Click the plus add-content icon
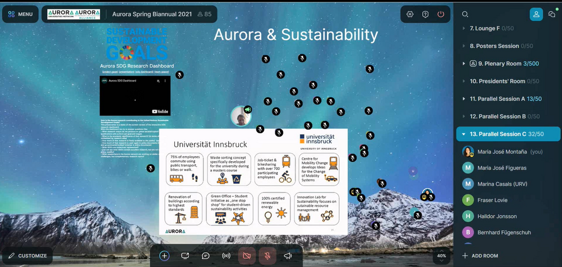This screenshot has height=267, width=562. [x=164, y=255]
